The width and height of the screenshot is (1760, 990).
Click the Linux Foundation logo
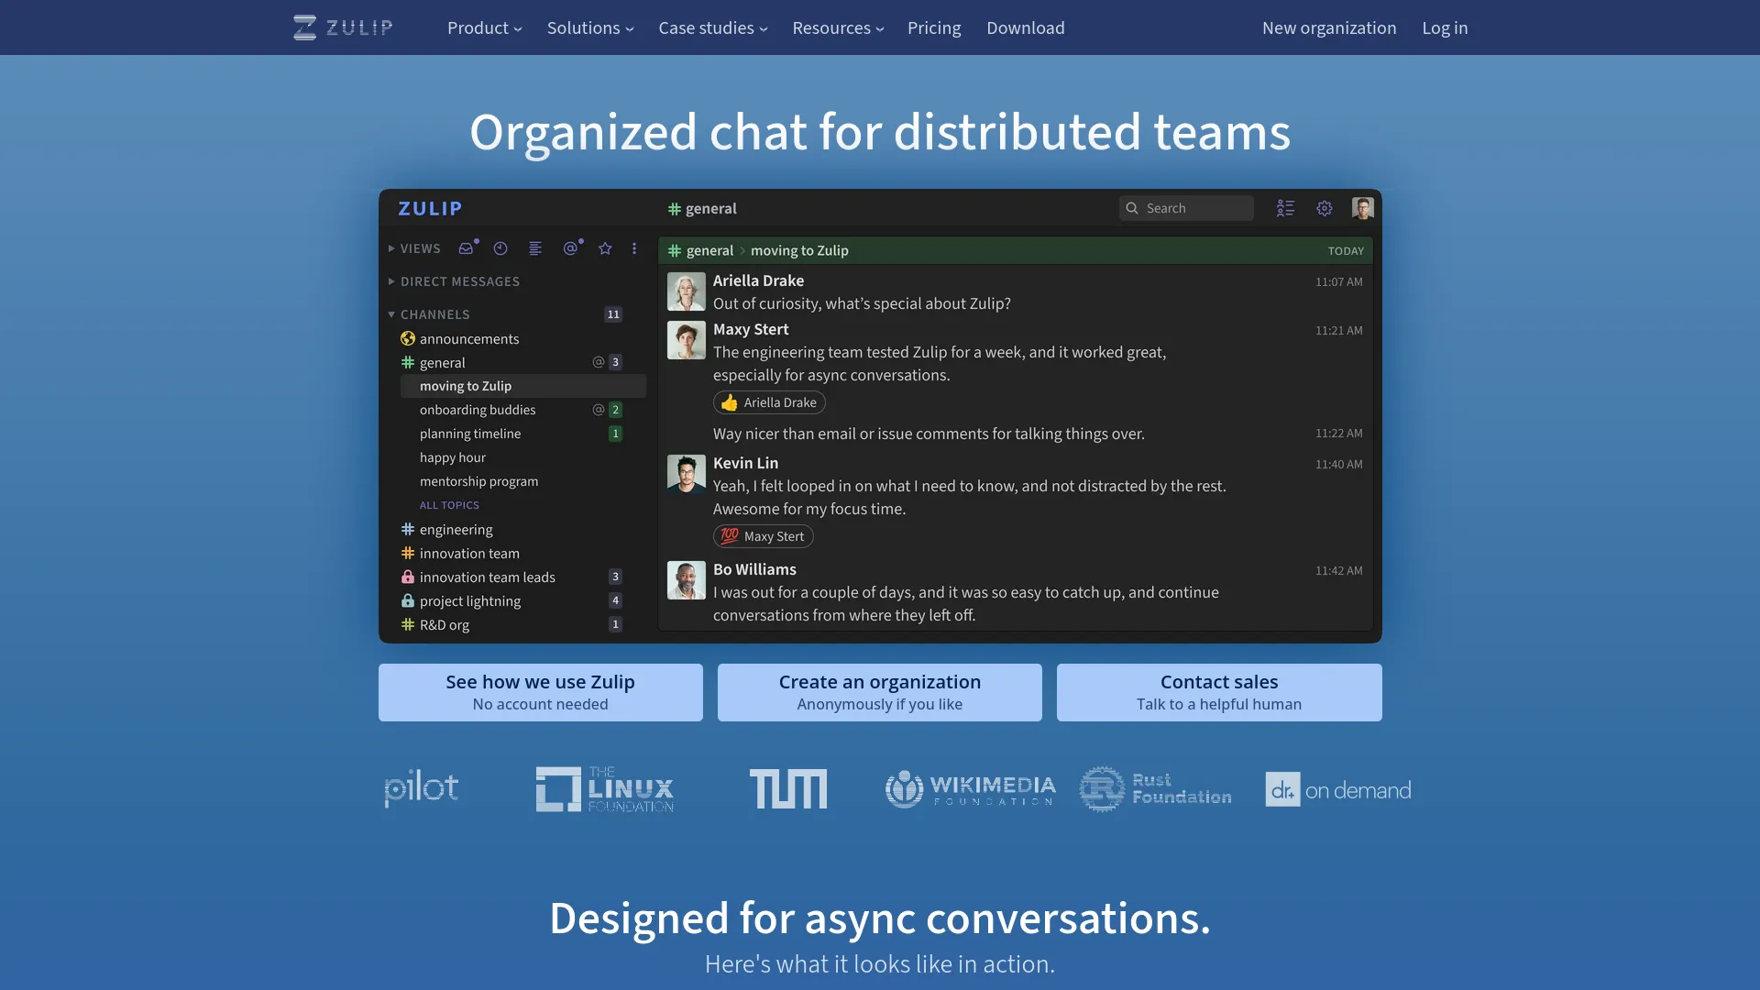point(605,789)
